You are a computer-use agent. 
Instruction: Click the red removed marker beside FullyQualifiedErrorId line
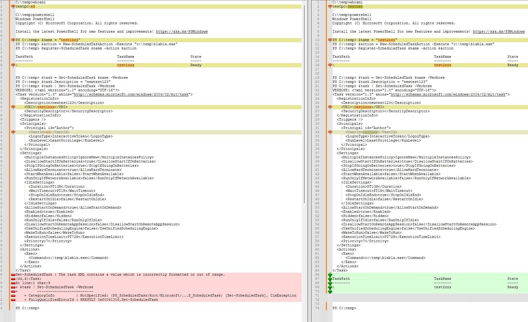13,300
